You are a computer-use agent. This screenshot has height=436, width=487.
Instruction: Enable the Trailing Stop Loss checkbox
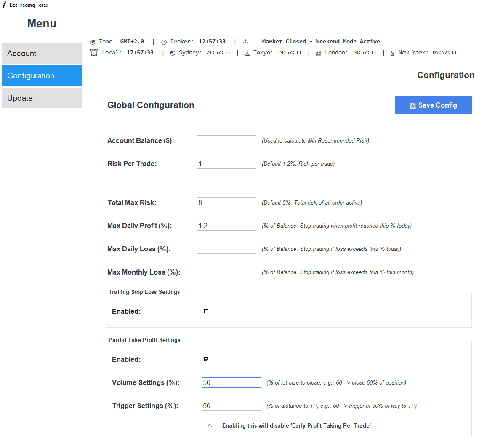206,311
